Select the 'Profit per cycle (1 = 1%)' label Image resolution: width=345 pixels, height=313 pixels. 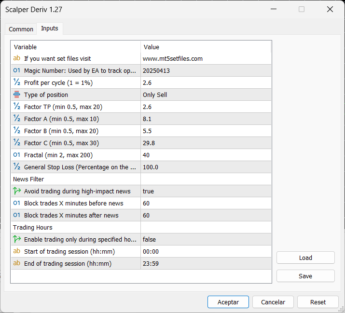pyautogui.click(x=58, y=82)
